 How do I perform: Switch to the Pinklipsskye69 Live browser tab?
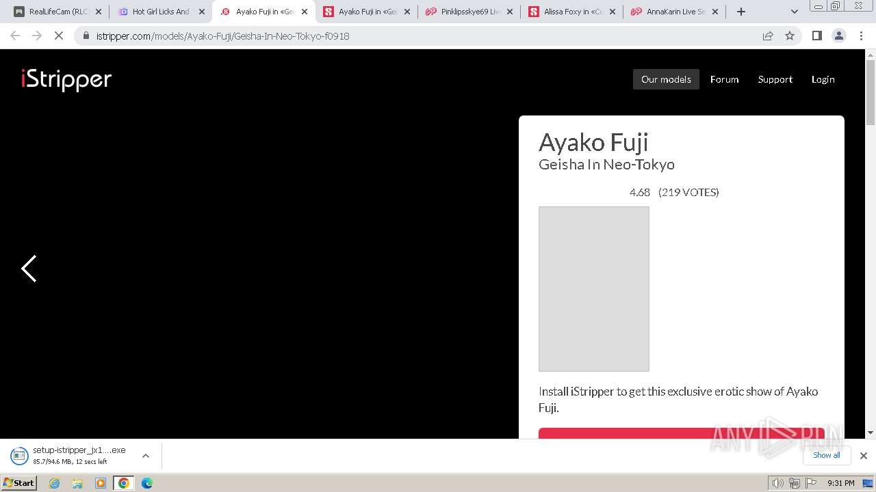(468, 12)
